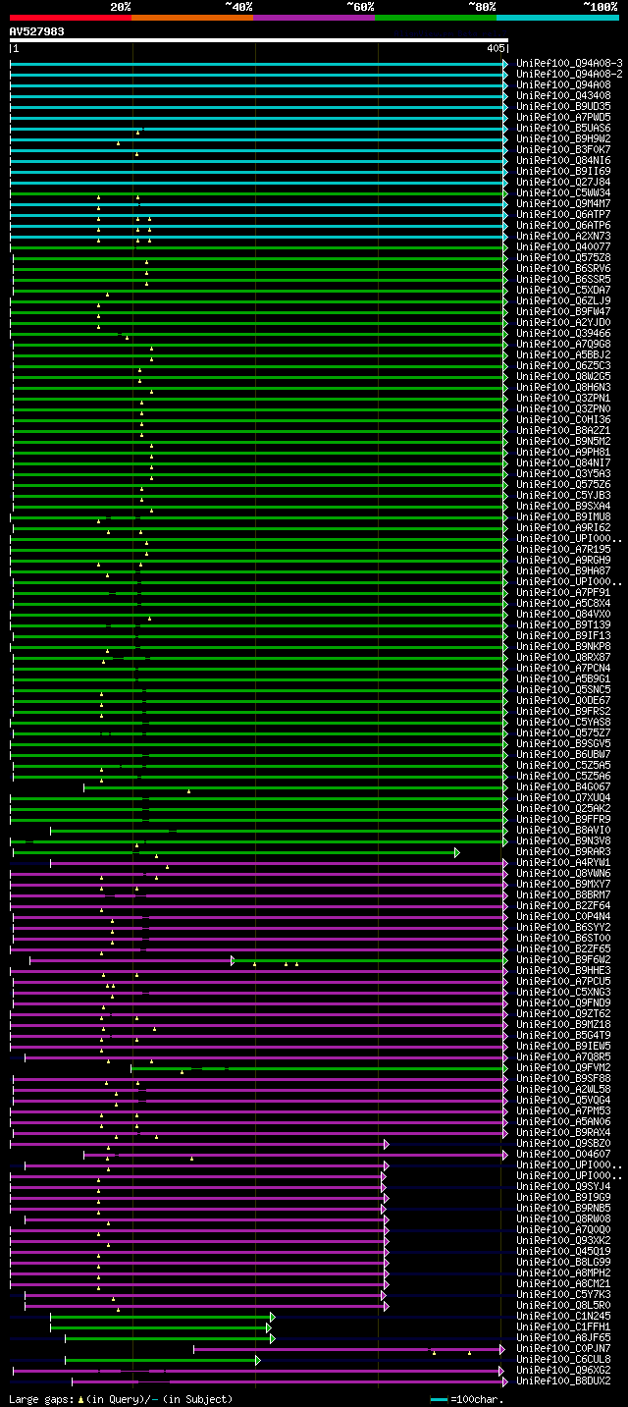The height and width of the screenshot is (1407, 628).
Task: Click the UniRef100_Q8W2G5 label
Action: 563,376
